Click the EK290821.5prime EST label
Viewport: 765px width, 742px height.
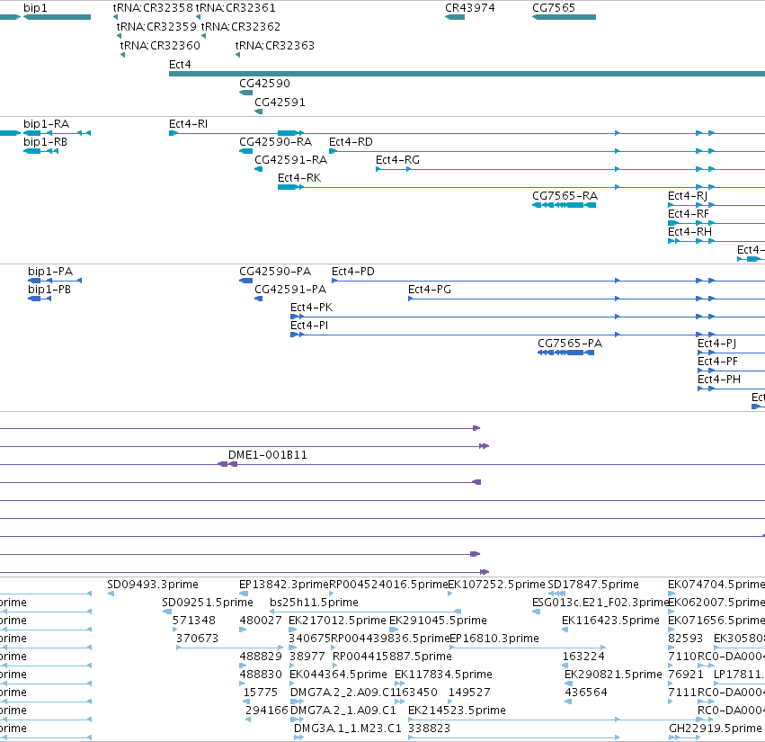coord(613,675)
